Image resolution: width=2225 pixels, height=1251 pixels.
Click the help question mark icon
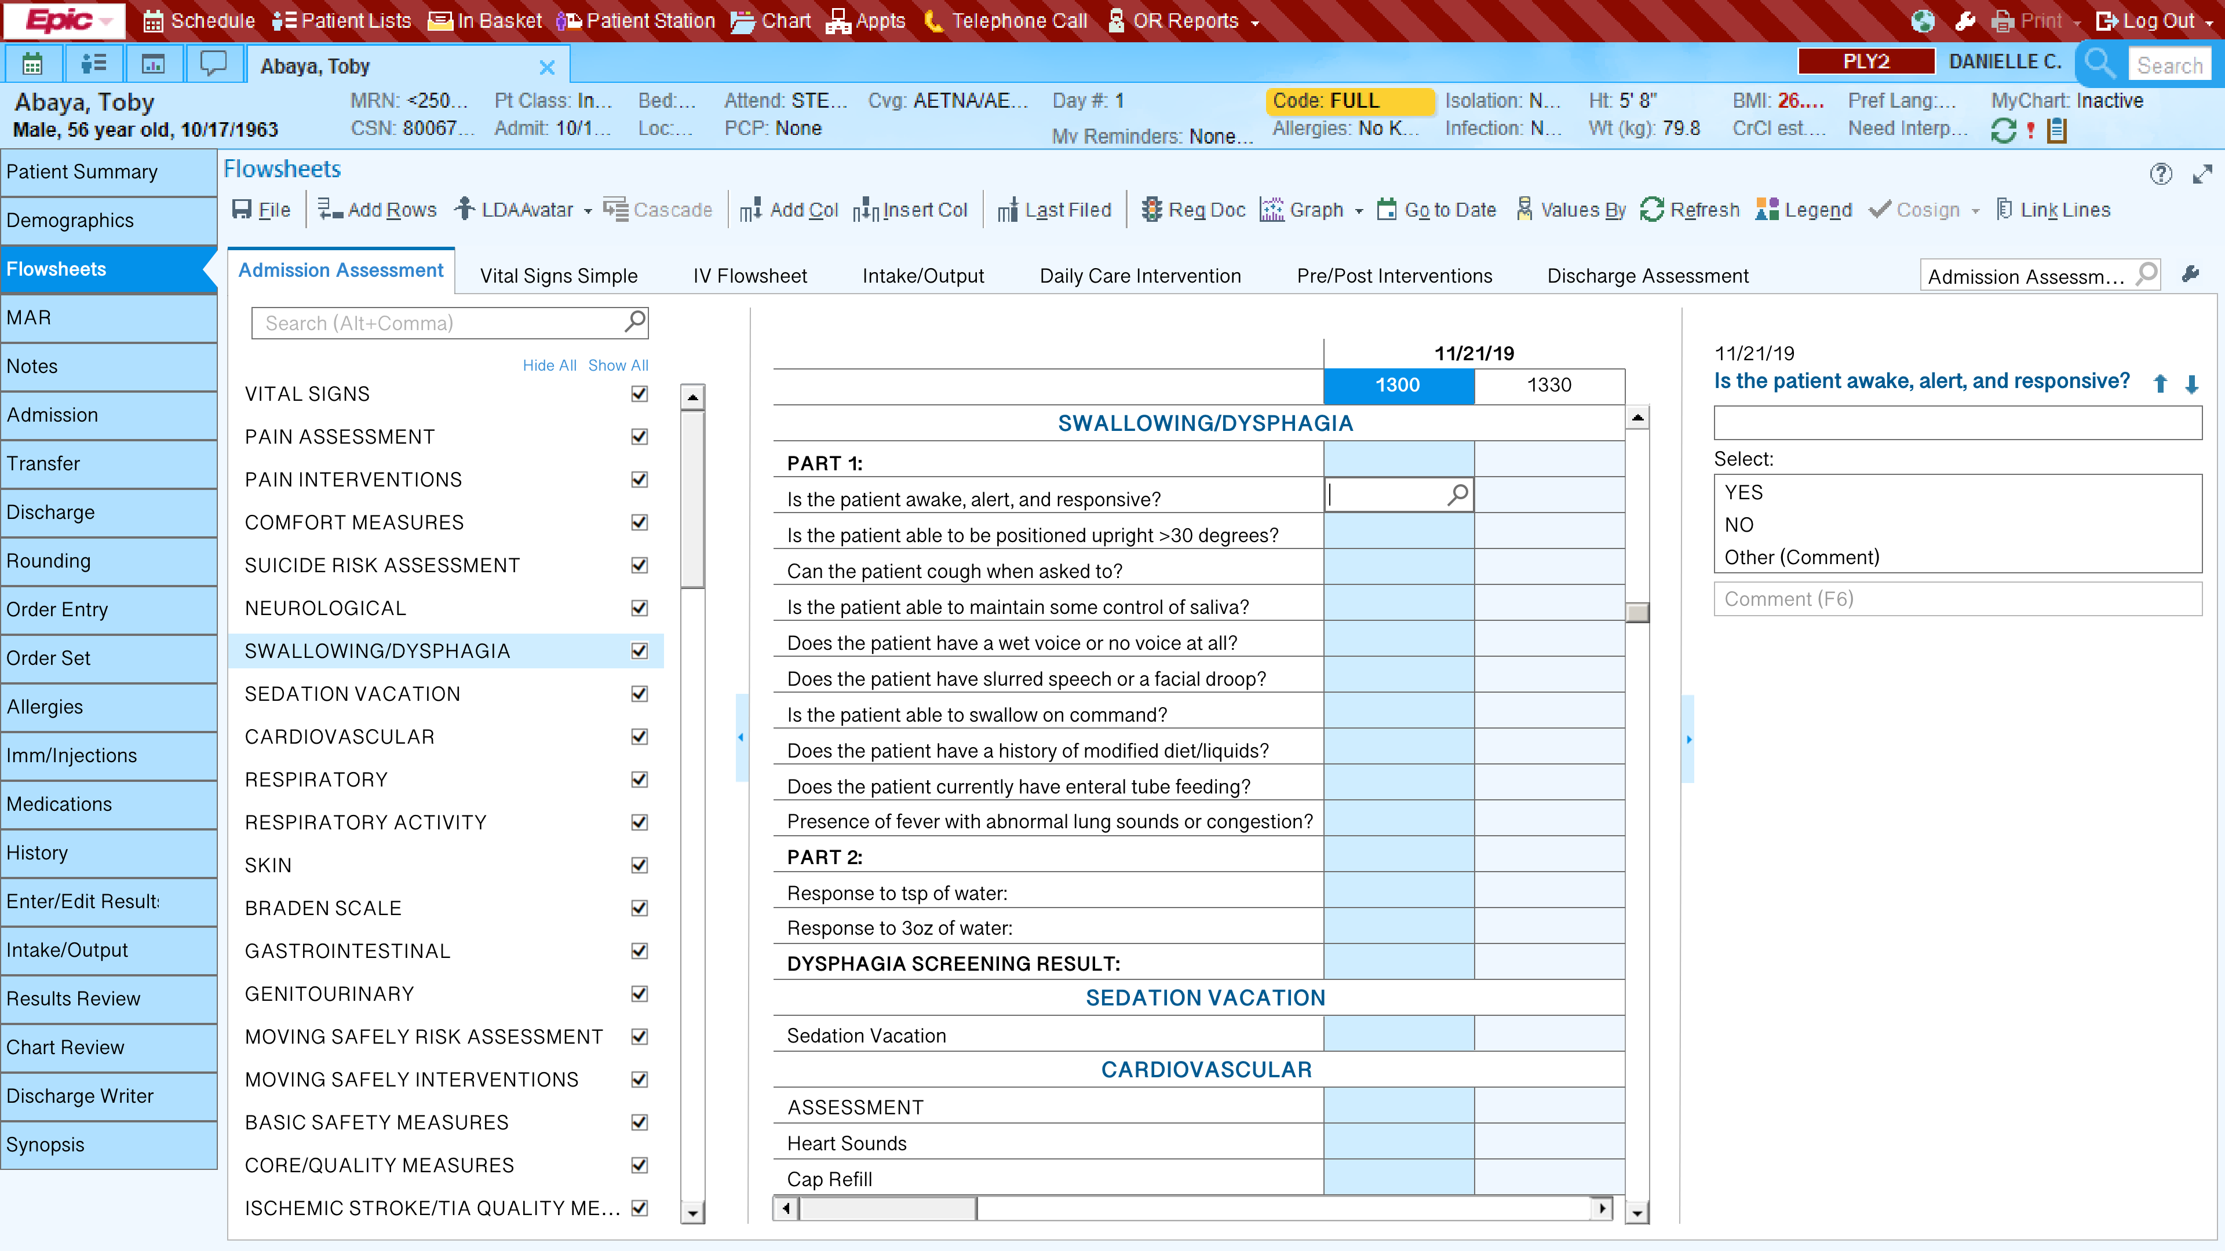pos(2160,174)
